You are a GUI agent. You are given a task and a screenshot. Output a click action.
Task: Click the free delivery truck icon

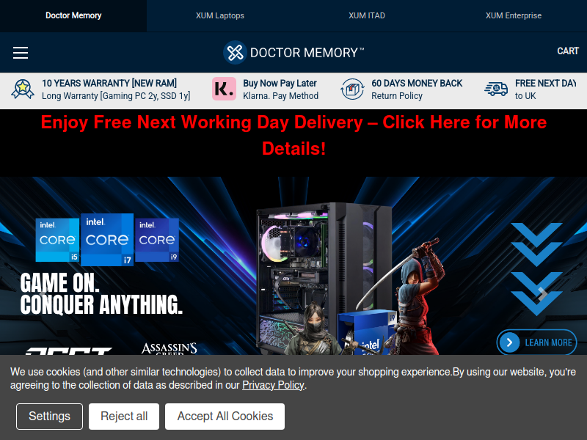(496, 89)
